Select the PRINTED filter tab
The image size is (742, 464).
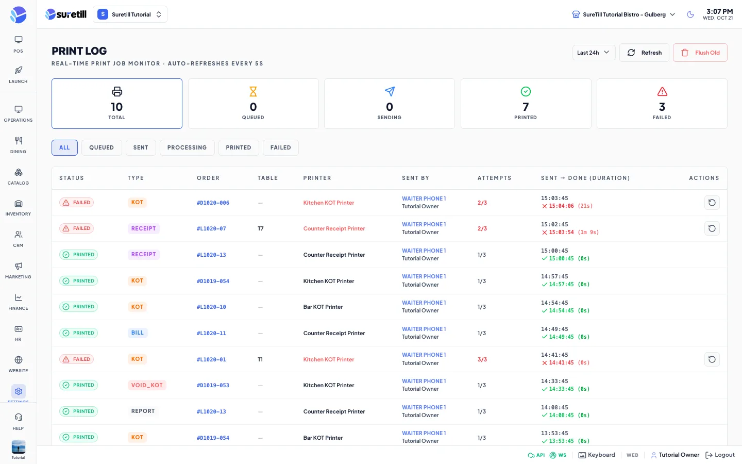click(239, 147)
